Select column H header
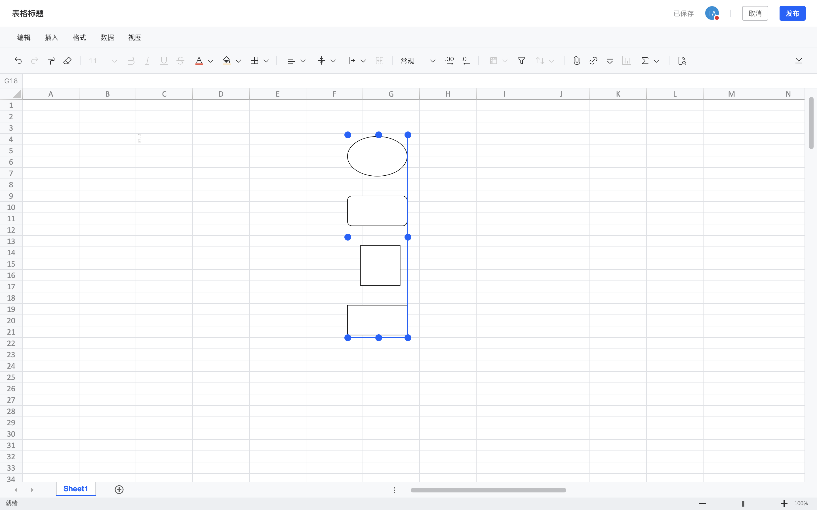 tap(448, 94)
